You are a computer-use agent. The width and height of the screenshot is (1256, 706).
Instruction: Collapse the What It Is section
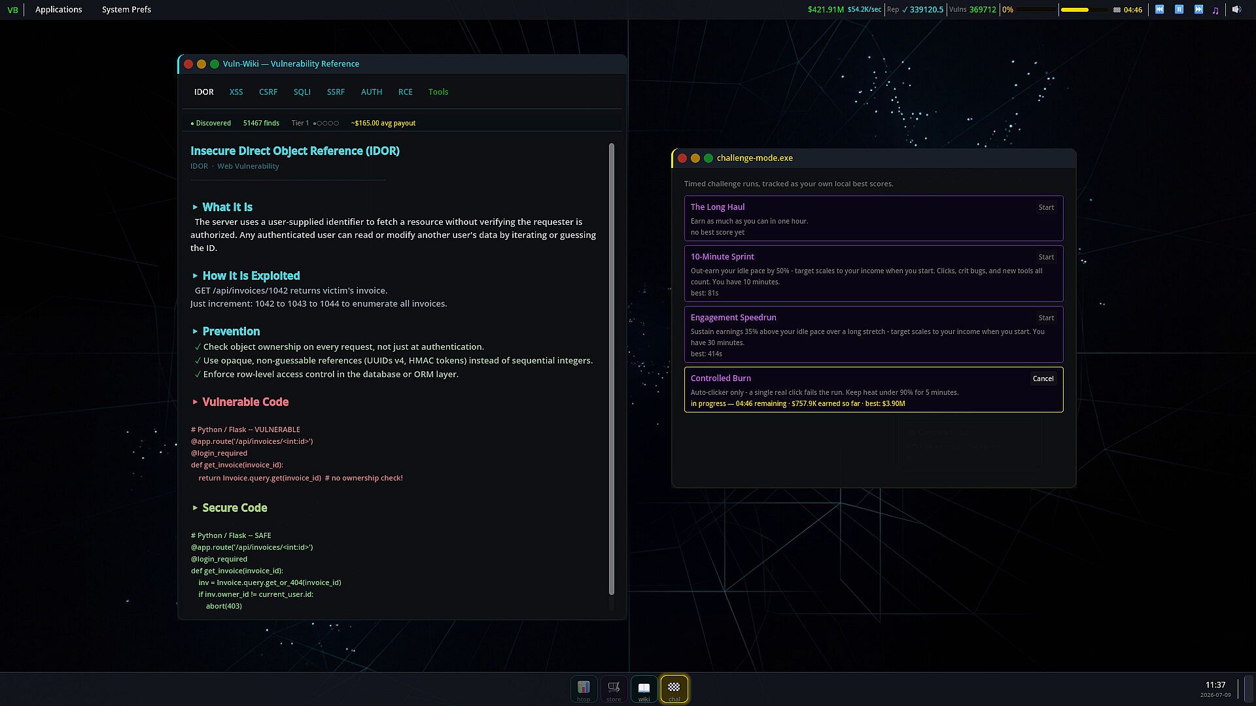221,207
